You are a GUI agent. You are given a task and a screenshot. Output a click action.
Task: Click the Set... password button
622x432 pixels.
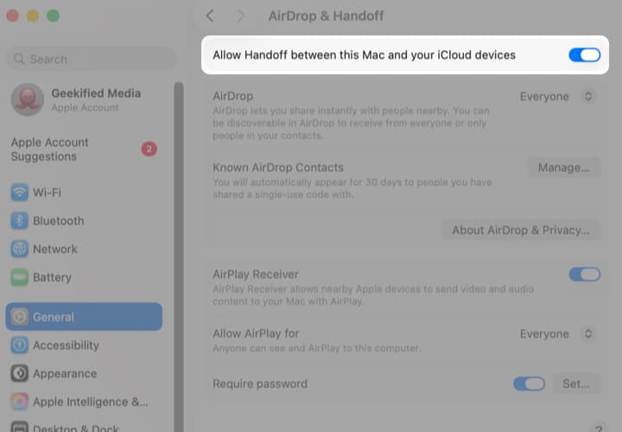(x=576, y=384)
